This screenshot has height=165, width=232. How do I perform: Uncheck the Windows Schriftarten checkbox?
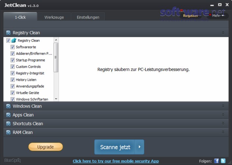pyautogui.click(x=13, y=99)
